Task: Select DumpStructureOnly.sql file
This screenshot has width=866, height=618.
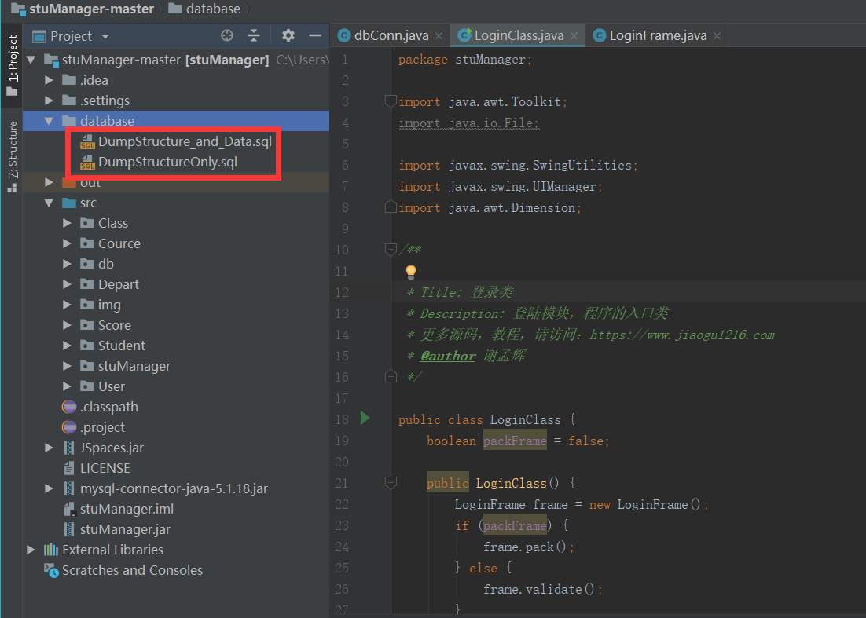Action: [167, 162]
